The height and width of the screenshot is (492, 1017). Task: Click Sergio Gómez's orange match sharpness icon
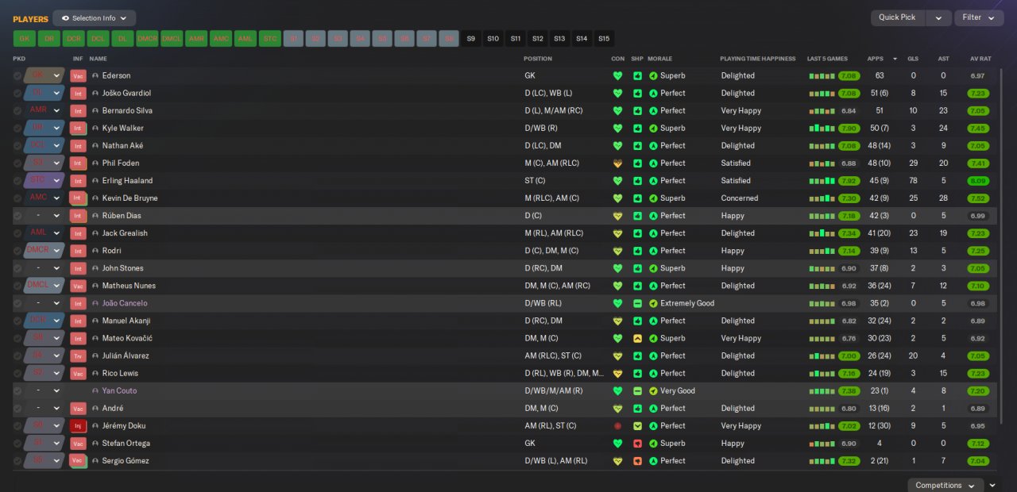click(x=637, y=461)
